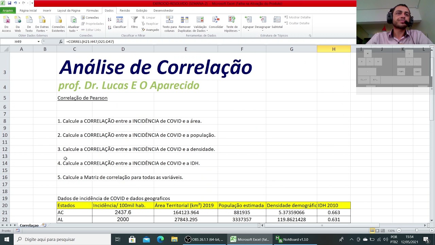Switch to the Desenvolvedor tab
This screenshot has height=245, width=435.
coord(163,11)
